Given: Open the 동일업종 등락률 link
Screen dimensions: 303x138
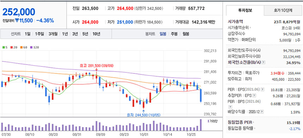Looking at the screenshot, I should pyautogui.click(x=241, y=128).
